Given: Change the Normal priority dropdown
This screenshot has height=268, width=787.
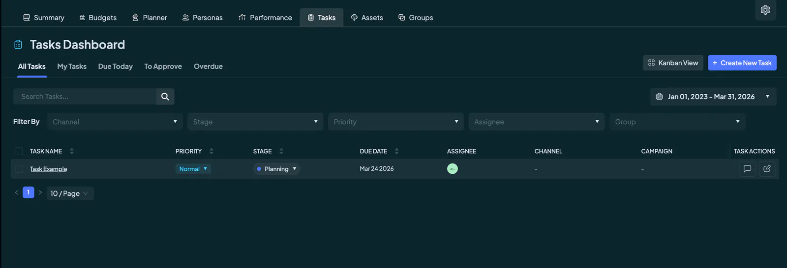Looking at the screenshot, I should [x=193, y=169].
